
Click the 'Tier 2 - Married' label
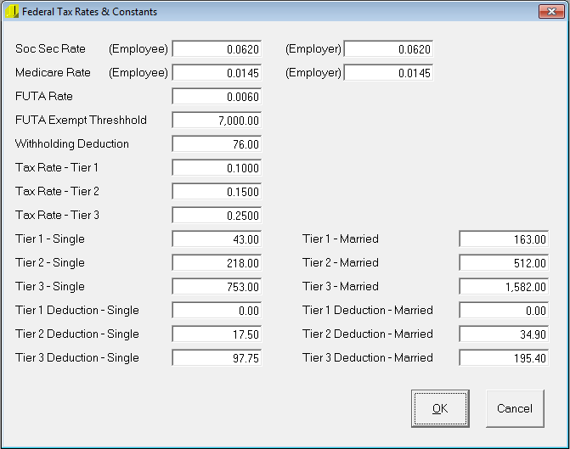[341, 262]
